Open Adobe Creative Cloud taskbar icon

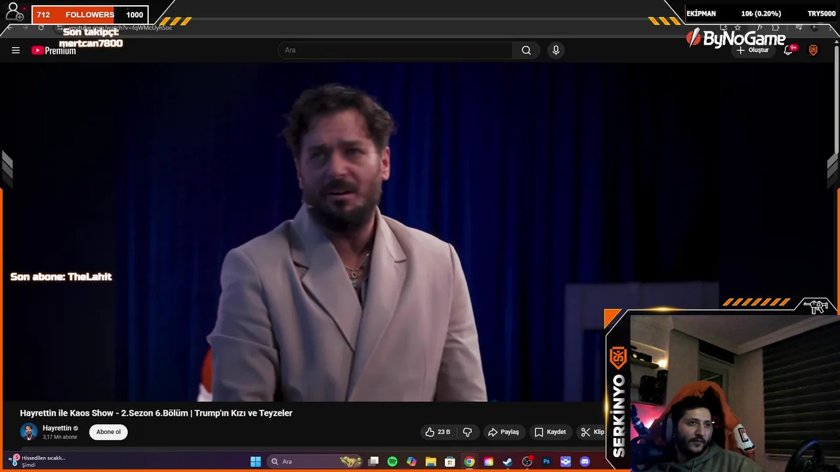coord(488,462)
